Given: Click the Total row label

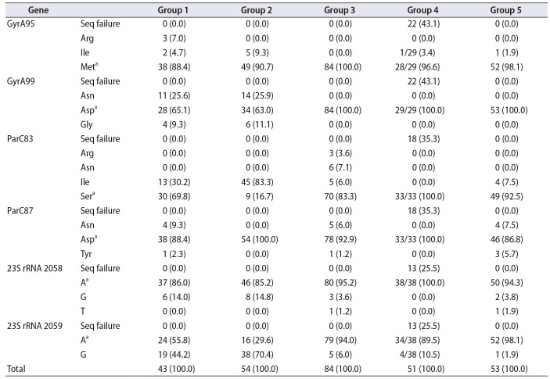Looking at the screenshot, I should pos(17,366).
